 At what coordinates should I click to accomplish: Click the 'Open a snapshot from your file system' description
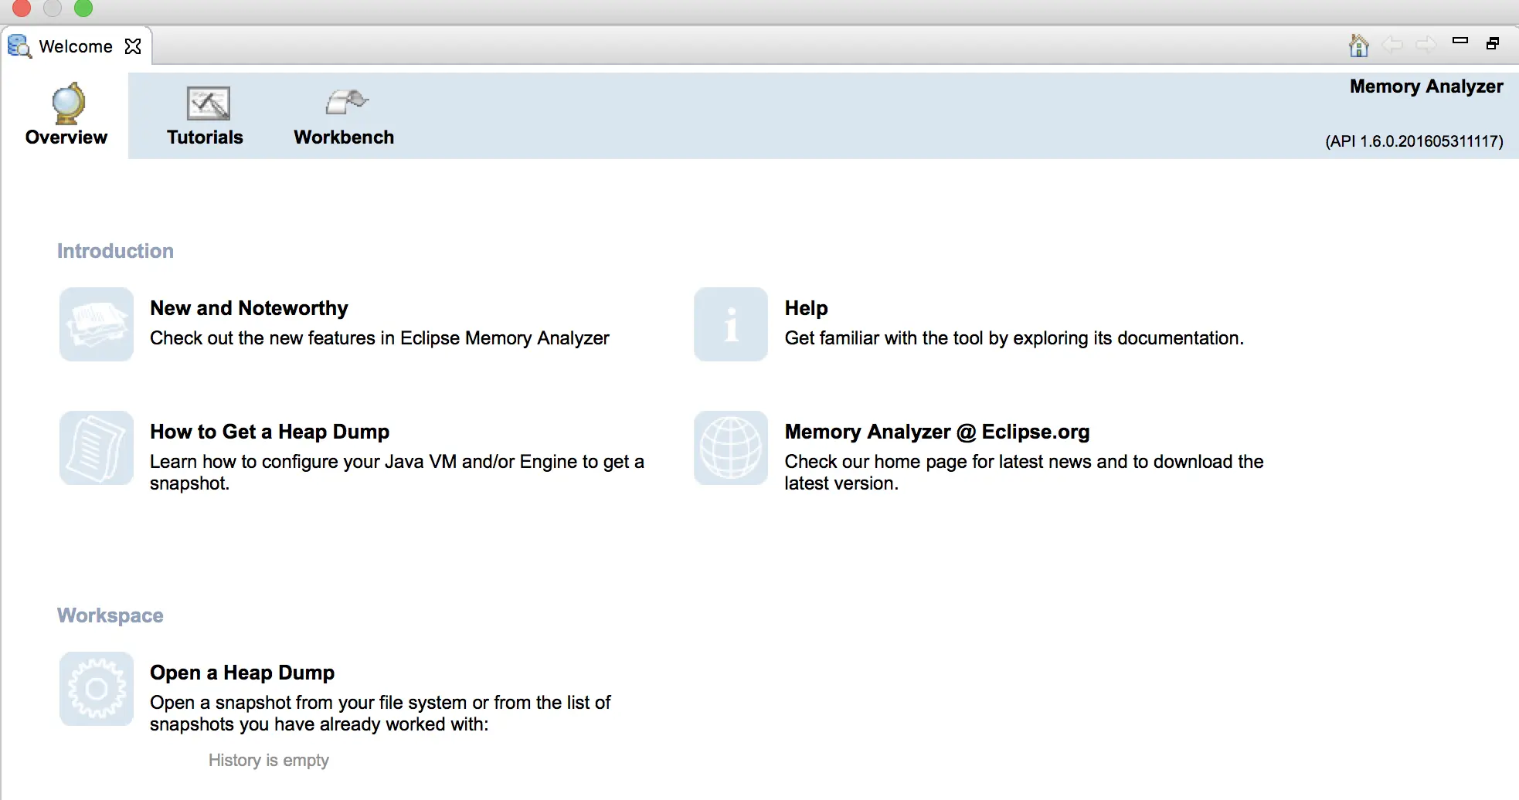pos(380,714)
